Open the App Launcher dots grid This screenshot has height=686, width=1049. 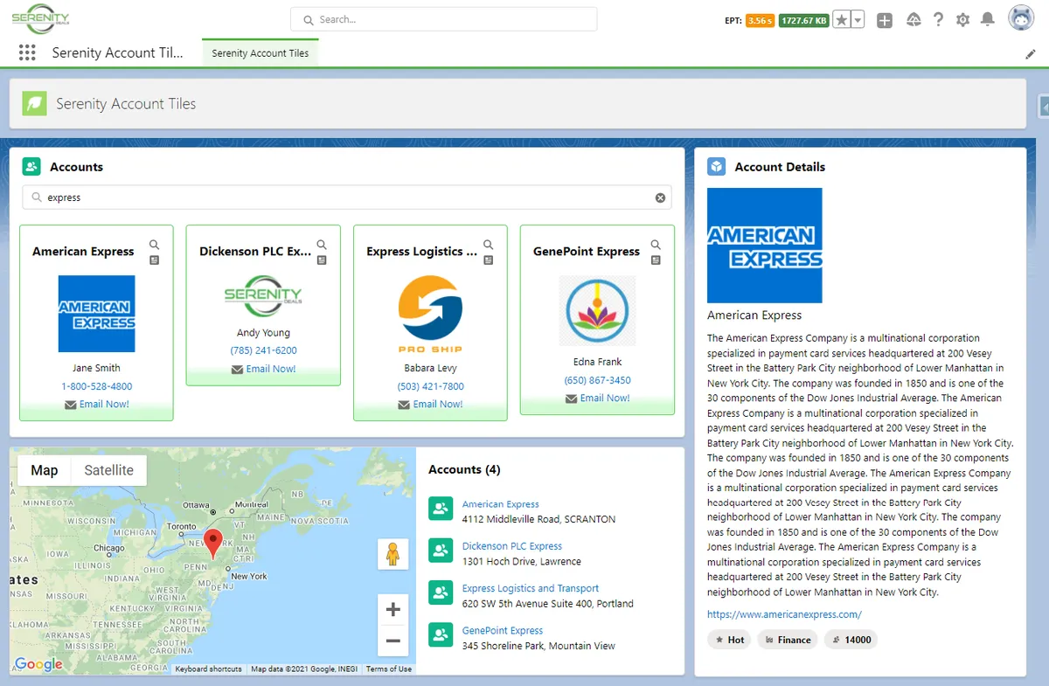27,52
